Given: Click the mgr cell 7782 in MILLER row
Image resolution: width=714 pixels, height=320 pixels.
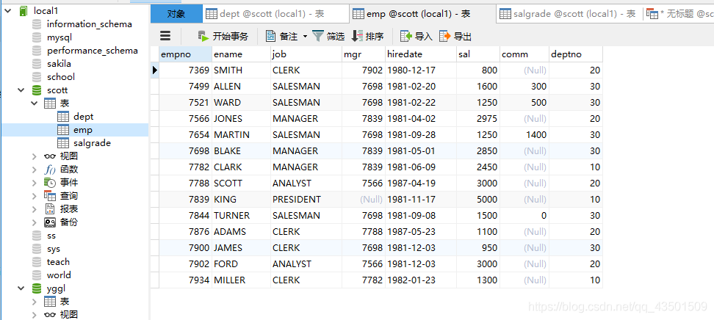Looking at the screenshot, I should point(364,280).
